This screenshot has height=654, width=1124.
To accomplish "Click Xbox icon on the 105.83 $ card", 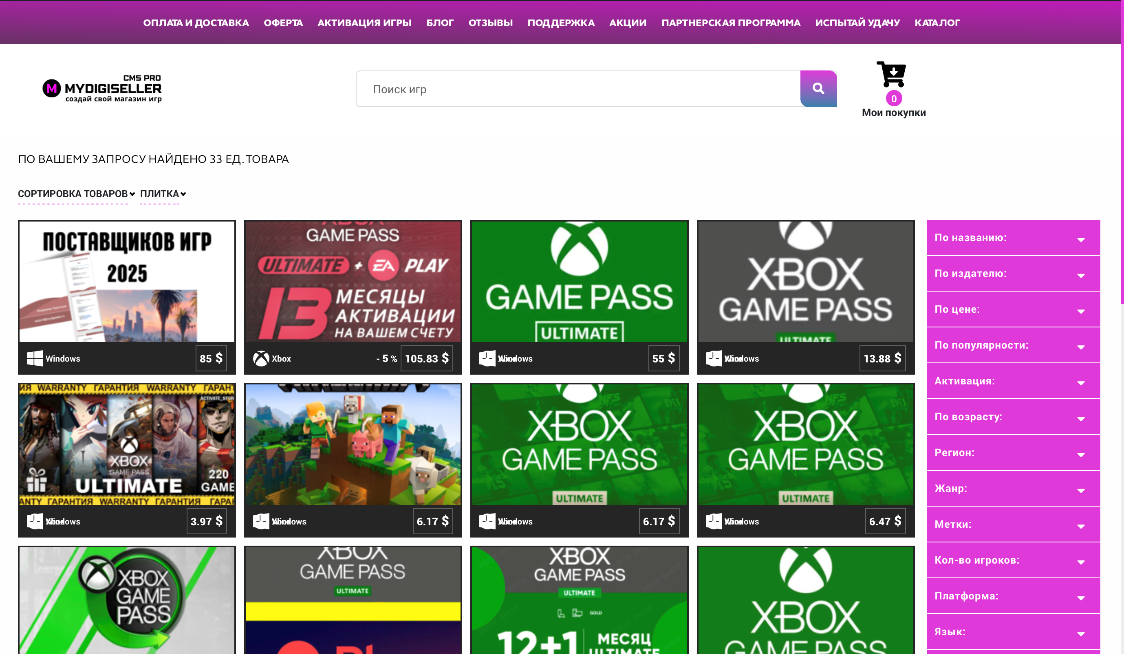I will 261,358.
